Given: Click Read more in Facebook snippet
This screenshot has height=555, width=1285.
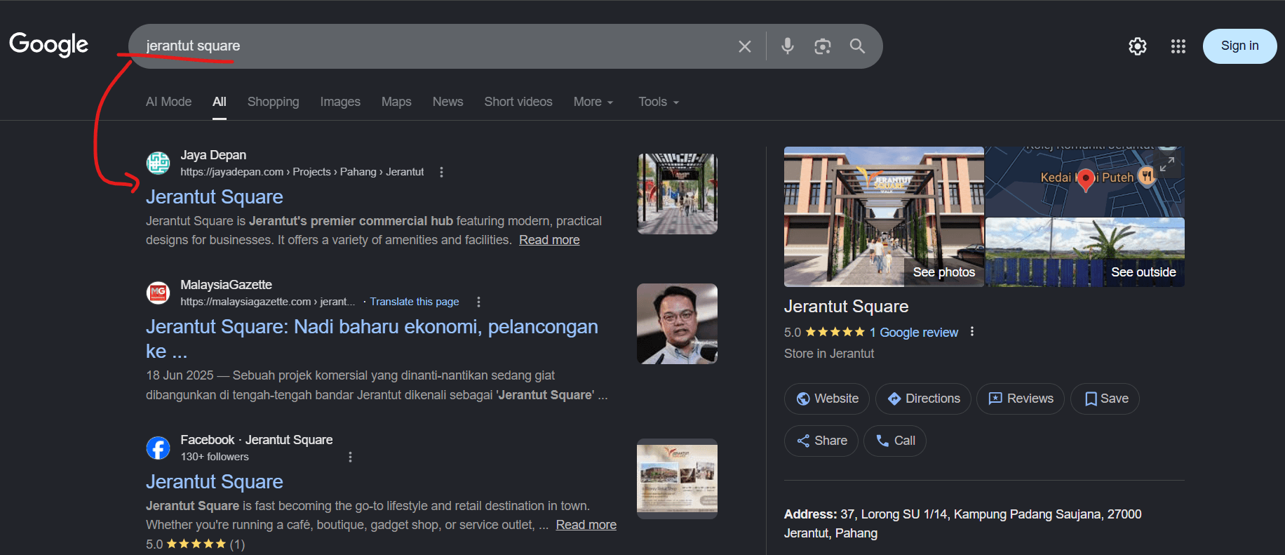Looking at the screenshot, I should coord(586,525).
